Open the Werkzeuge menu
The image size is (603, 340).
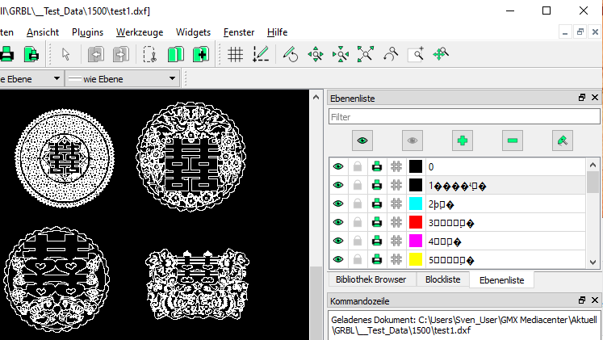[x=139, y=32]
